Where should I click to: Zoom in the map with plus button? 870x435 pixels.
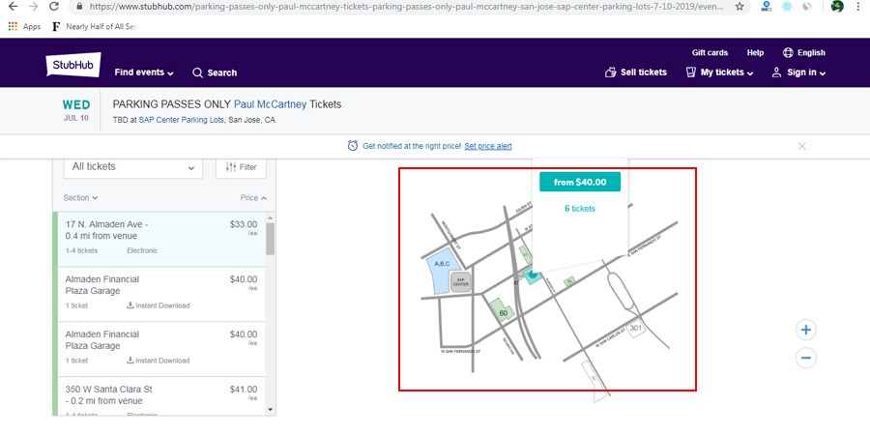pyautogui.click(x=806, y=330)
